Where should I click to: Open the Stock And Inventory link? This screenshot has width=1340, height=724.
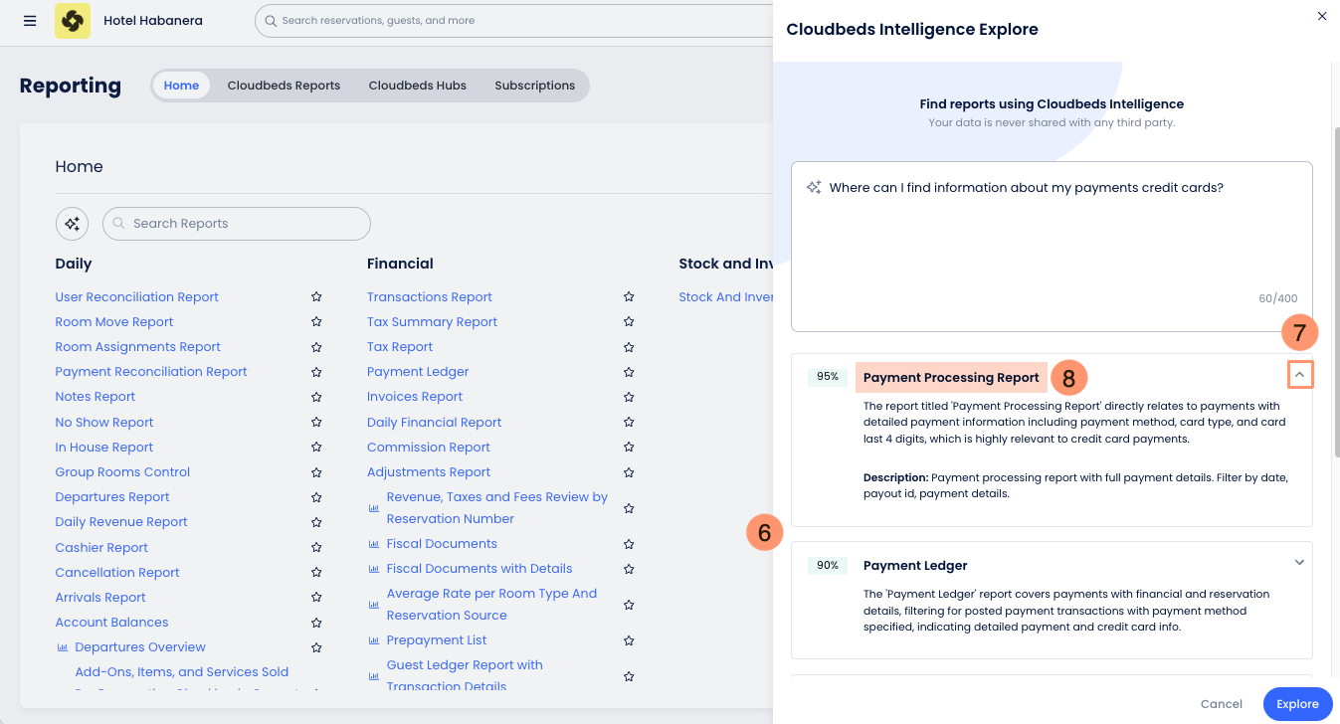pyautogui.click(x=726, y=297)
